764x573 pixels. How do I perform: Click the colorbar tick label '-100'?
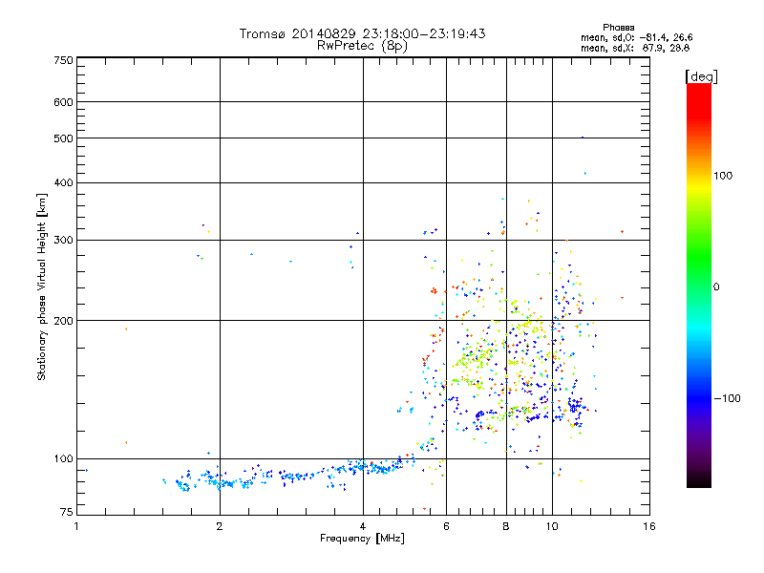click(727, 398)
